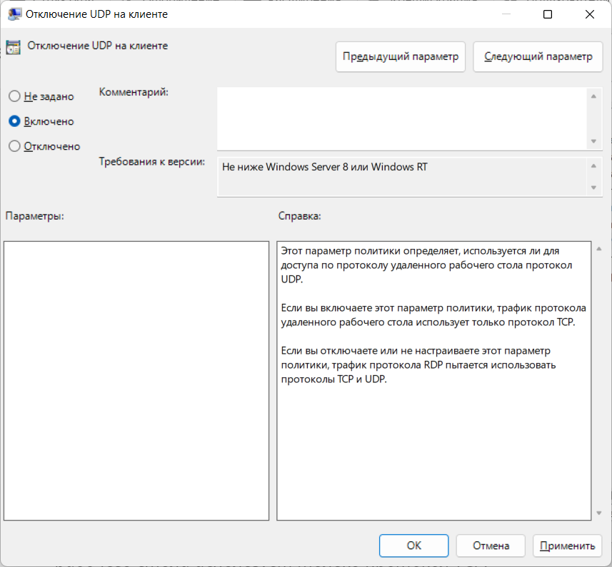Close the dialog window
Screen dimensions: 612x567
[x=590, y=14]
